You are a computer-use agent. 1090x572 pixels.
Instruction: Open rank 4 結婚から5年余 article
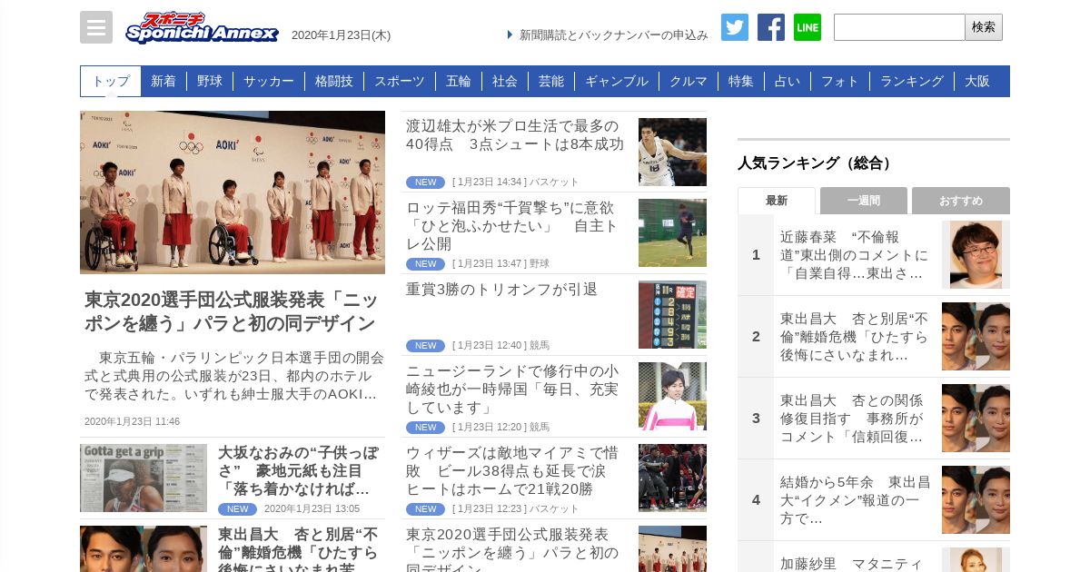coord(855,500)
